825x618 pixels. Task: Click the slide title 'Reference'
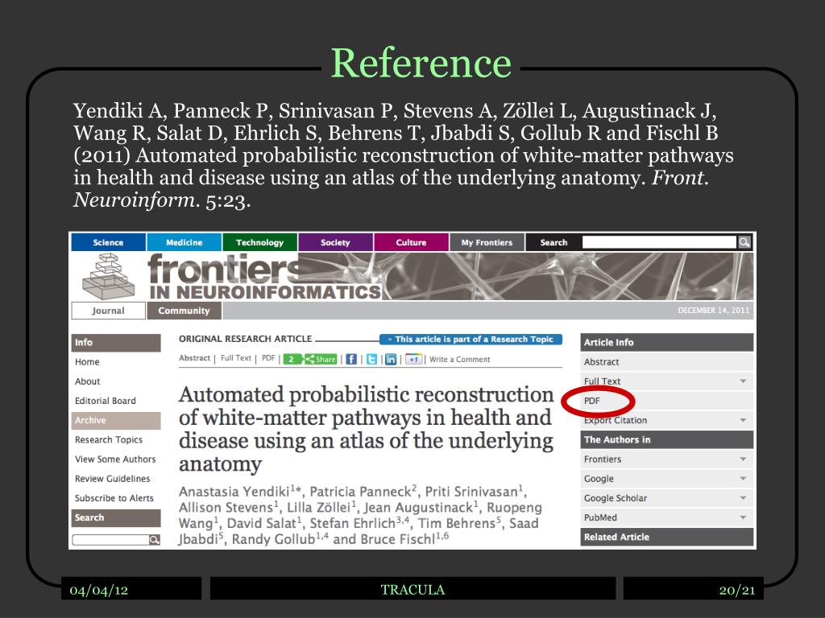pyautogui.click(x=421, y=63)
